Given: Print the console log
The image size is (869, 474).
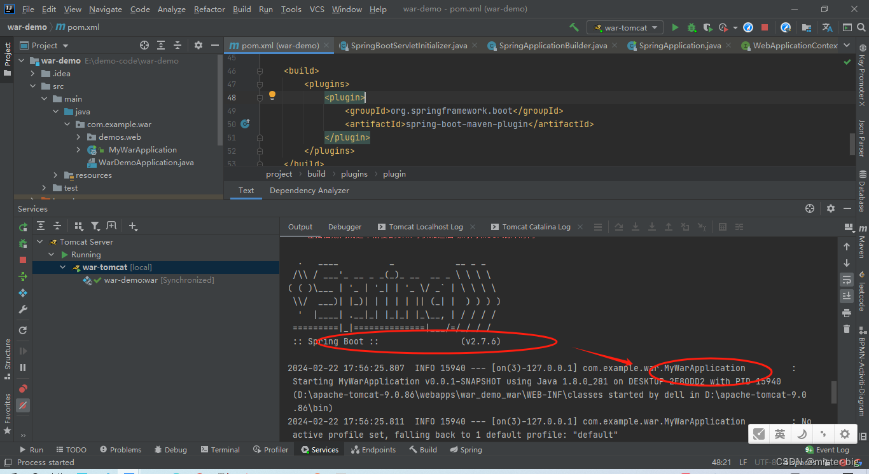Looking at the screenshot, I should 846,313.
